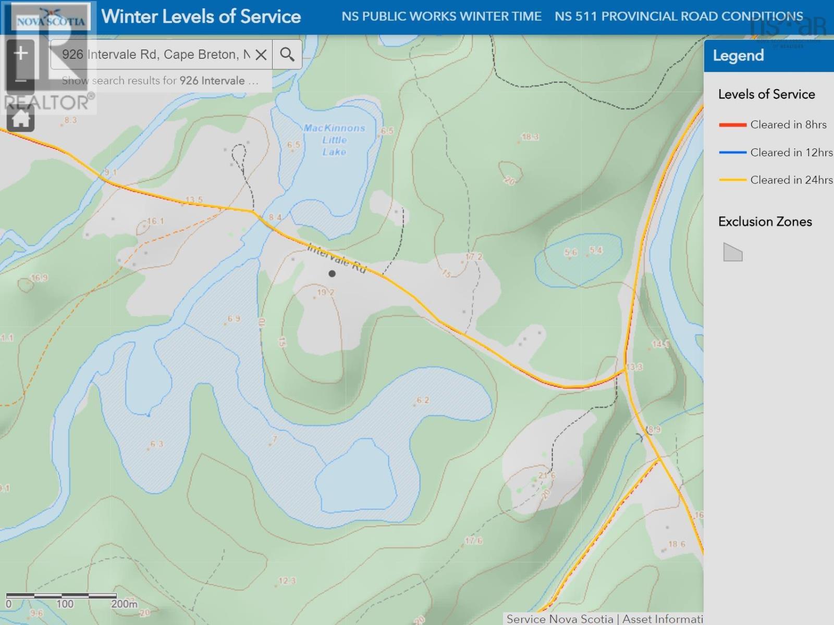Click the Cleared in 8hrs red line swatch
This screenshot has width=834, height=625.
[733, 125]
